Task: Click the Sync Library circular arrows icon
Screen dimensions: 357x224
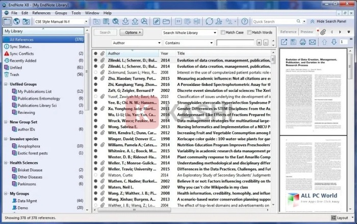Action: pos(209,21)
